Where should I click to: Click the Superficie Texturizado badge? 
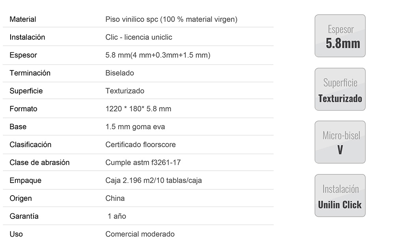[x=340, y=89]
